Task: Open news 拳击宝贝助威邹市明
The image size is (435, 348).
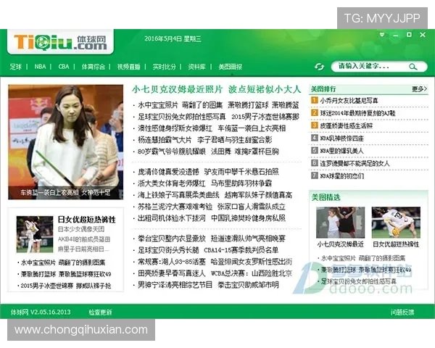Action: coord(248,285)
